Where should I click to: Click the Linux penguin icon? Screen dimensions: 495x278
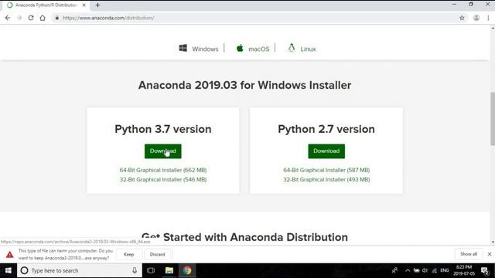(292, 48)
